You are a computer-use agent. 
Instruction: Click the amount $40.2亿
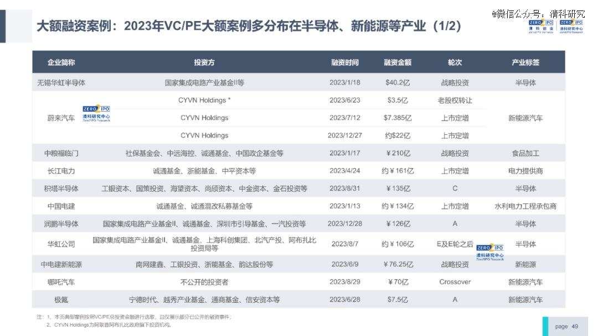coord(398,82)
